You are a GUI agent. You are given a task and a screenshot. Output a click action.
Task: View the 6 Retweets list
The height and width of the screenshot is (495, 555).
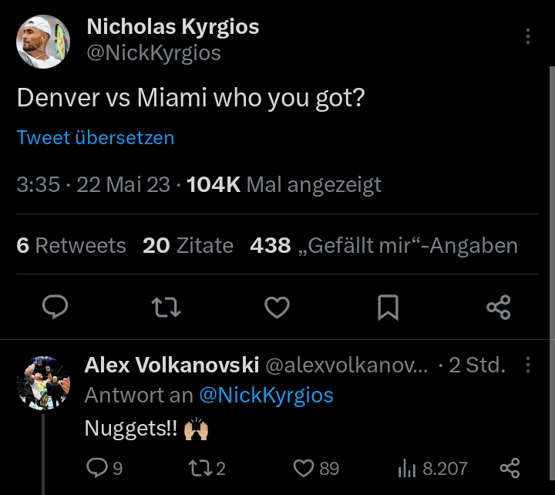[x=71, y=245]
